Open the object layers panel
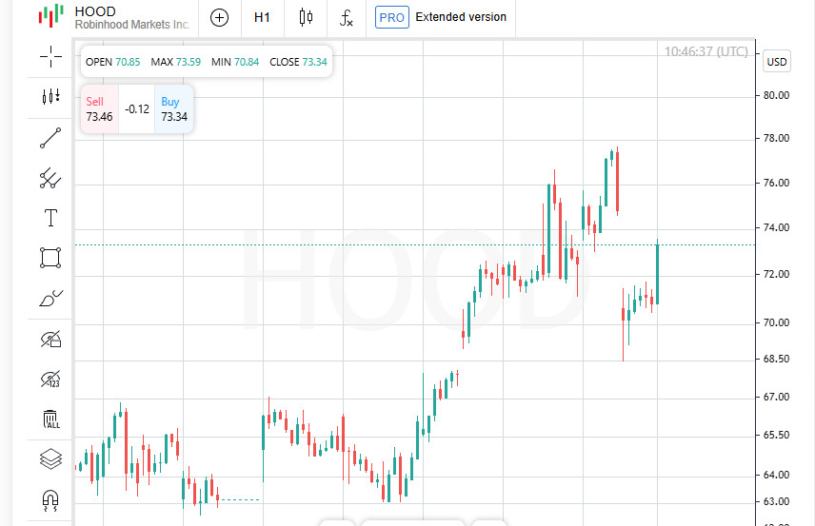This screenshot has height=526, width=815. click(x=51, y=459)
